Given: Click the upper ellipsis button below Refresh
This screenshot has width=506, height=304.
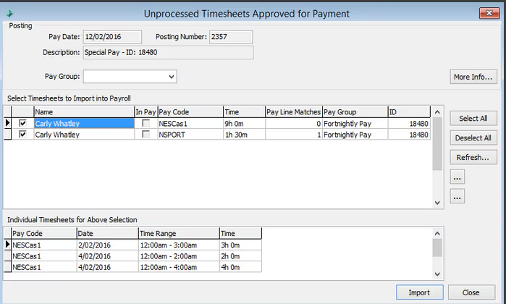Looking at the screenshot, I should point(457,177).
